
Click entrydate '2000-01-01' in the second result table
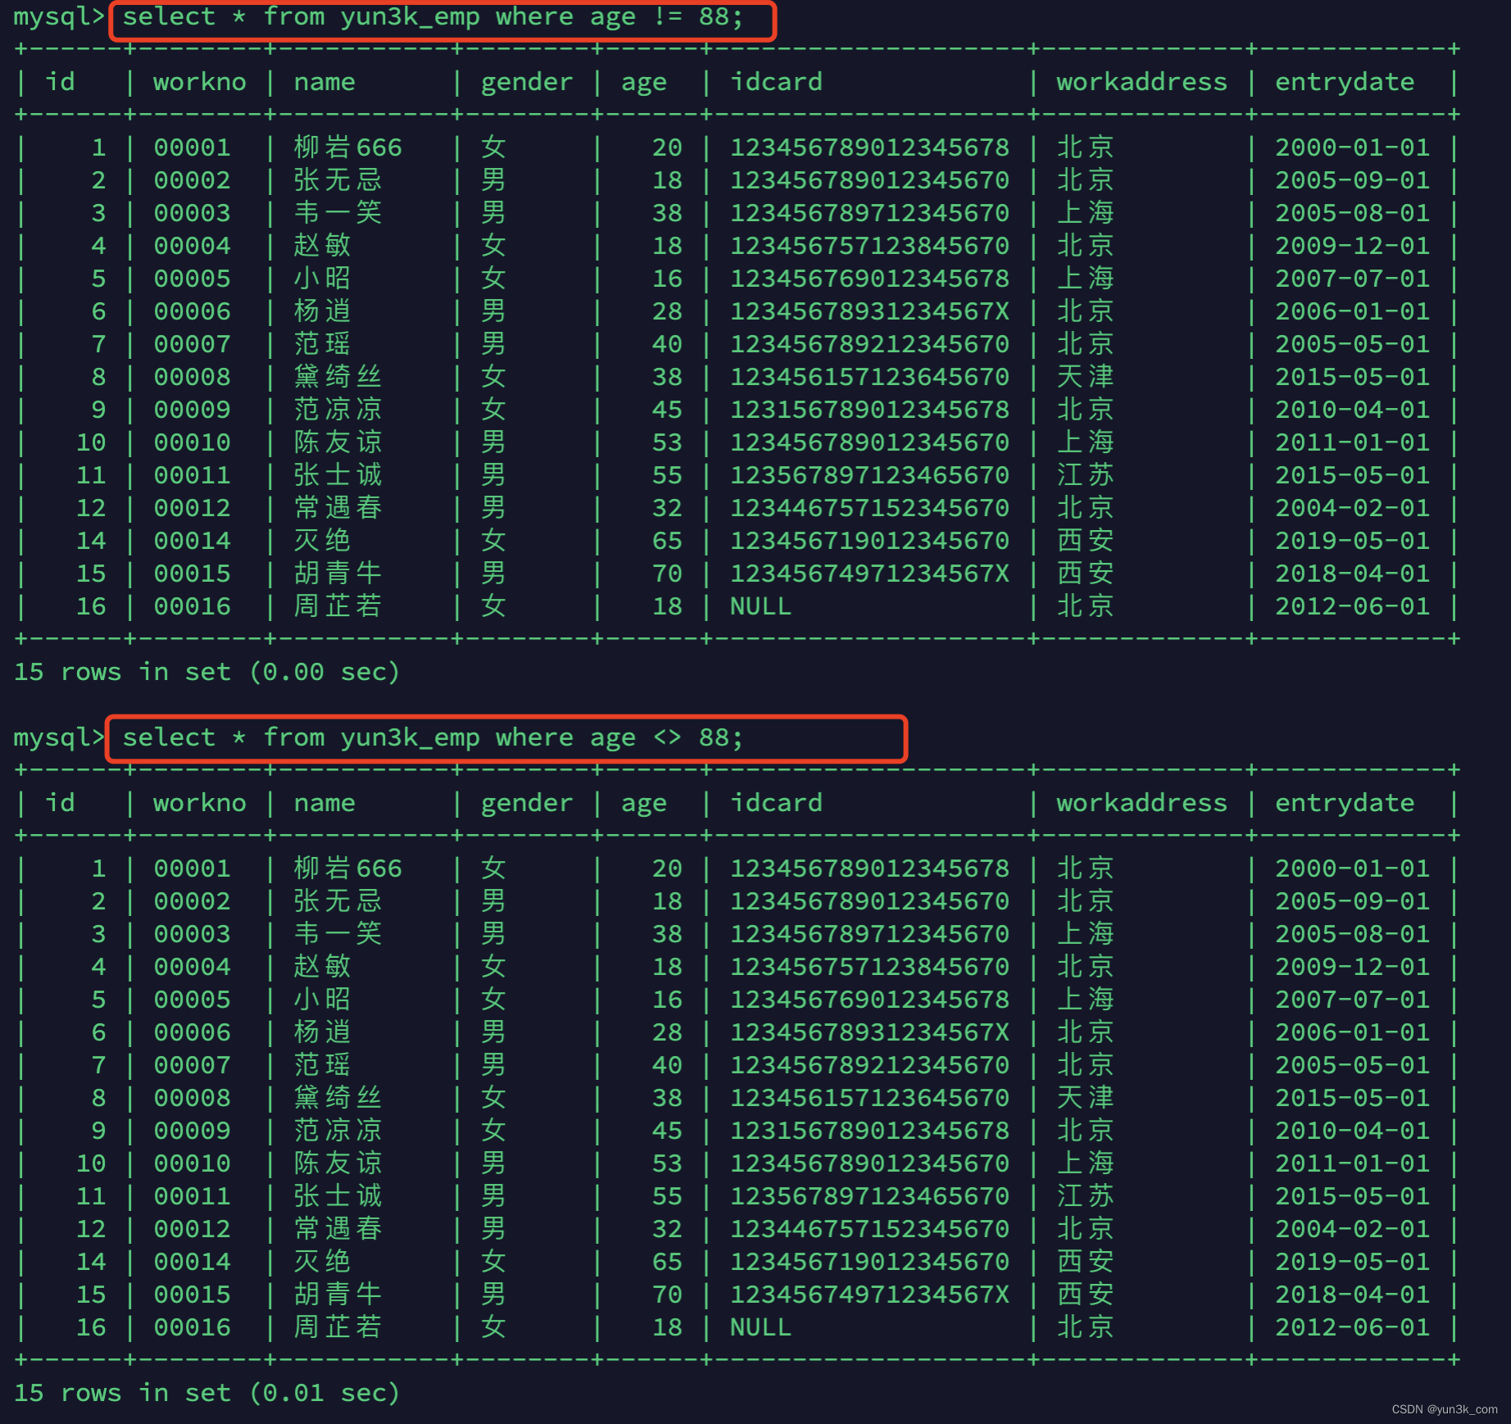point(1352,868)
